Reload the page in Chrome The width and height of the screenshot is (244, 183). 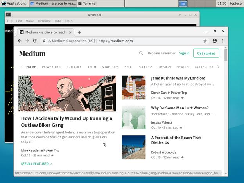click(35, 41)
